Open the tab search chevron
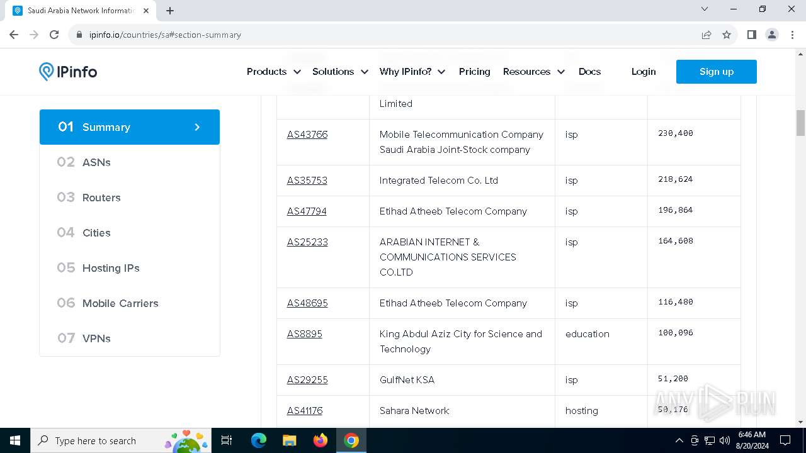This screenshot has height=453, width=806. [x=705, y=9]
